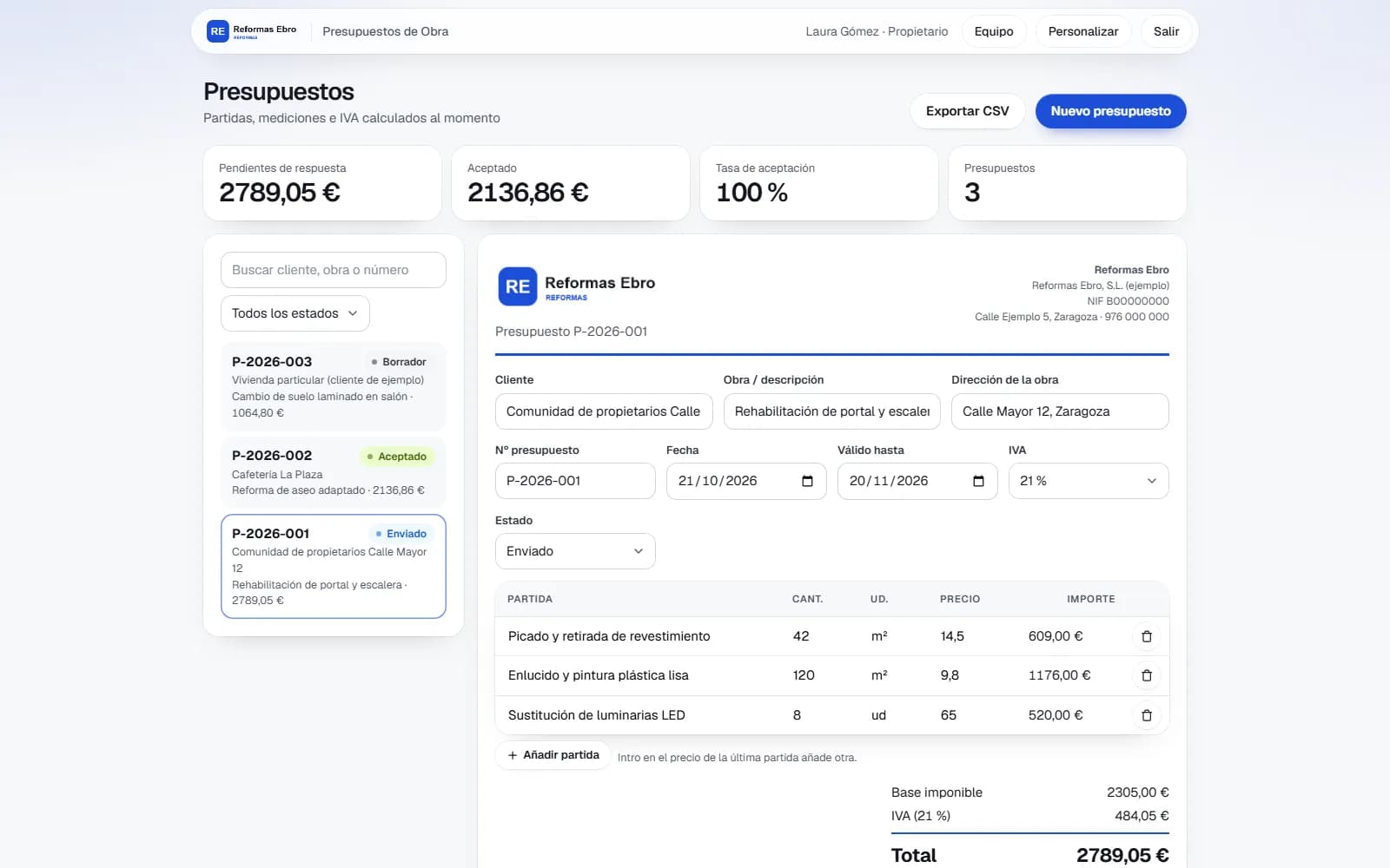Image resolution: width=1390 pixels, height=868 pixels.
Task: Click the Salir button
Action: [1166, 31]
